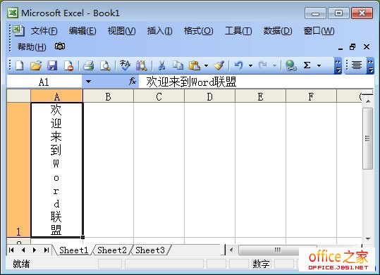Select column A header

[56, 96]
